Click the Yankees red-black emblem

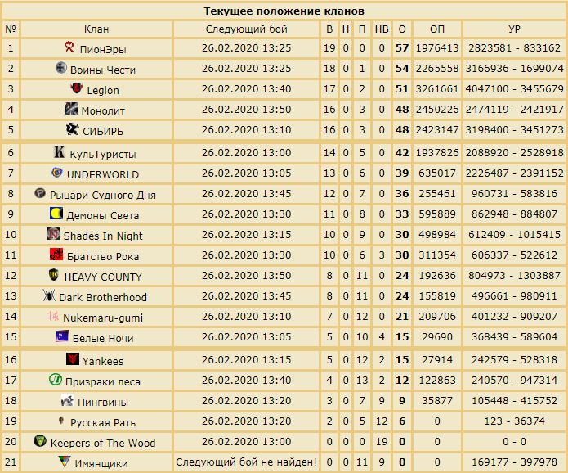[x=73, y=358]
